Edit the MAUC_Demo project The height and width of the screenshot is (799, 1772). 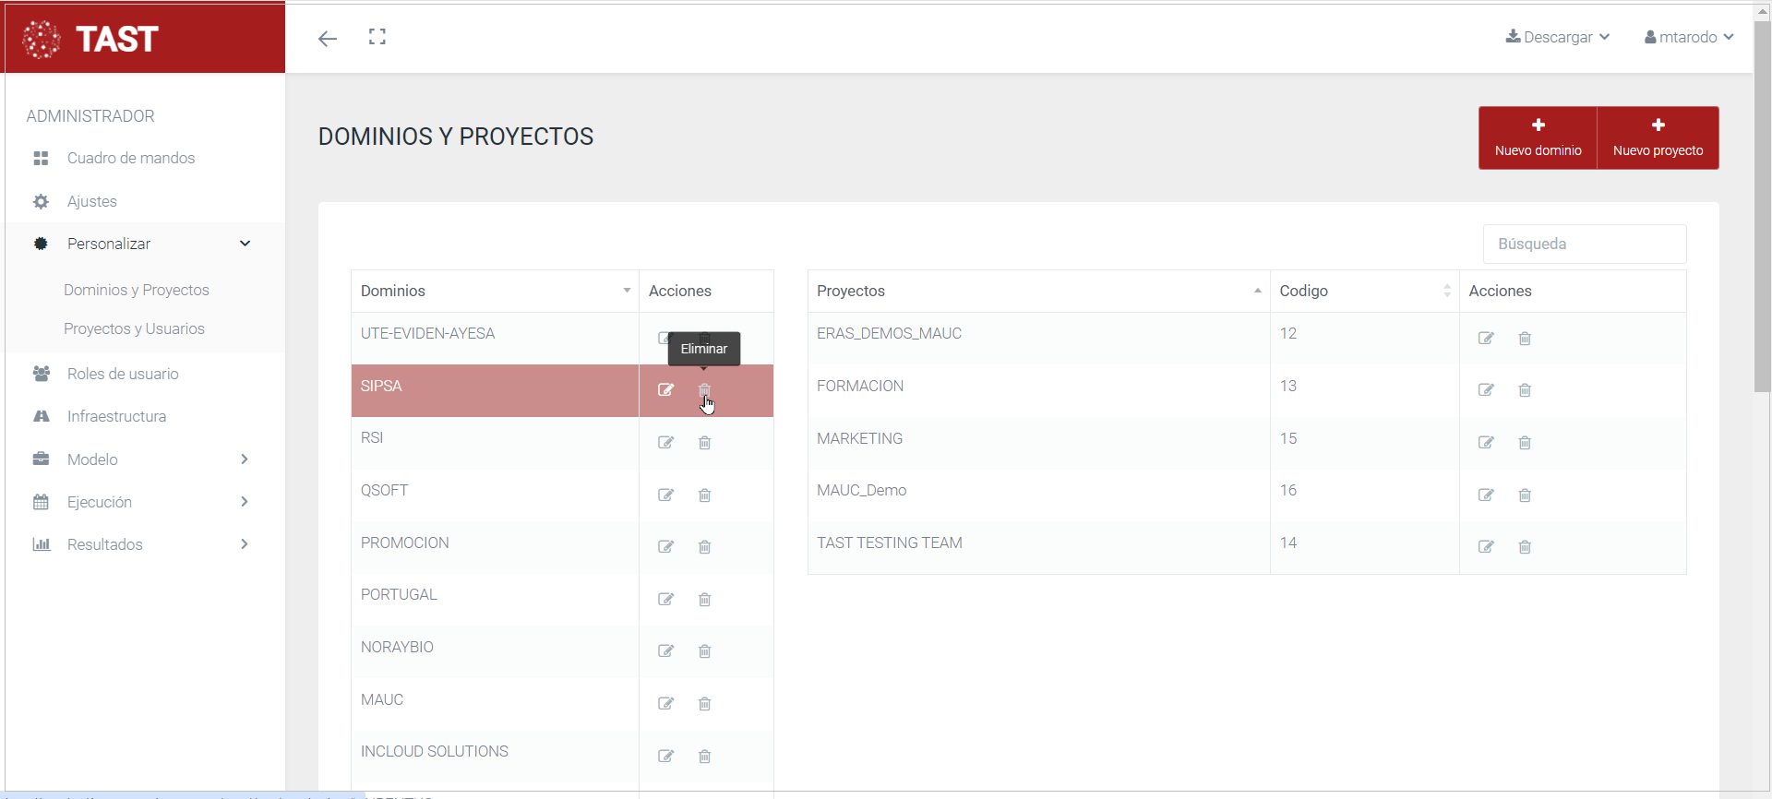click(x=1486, y=495)
